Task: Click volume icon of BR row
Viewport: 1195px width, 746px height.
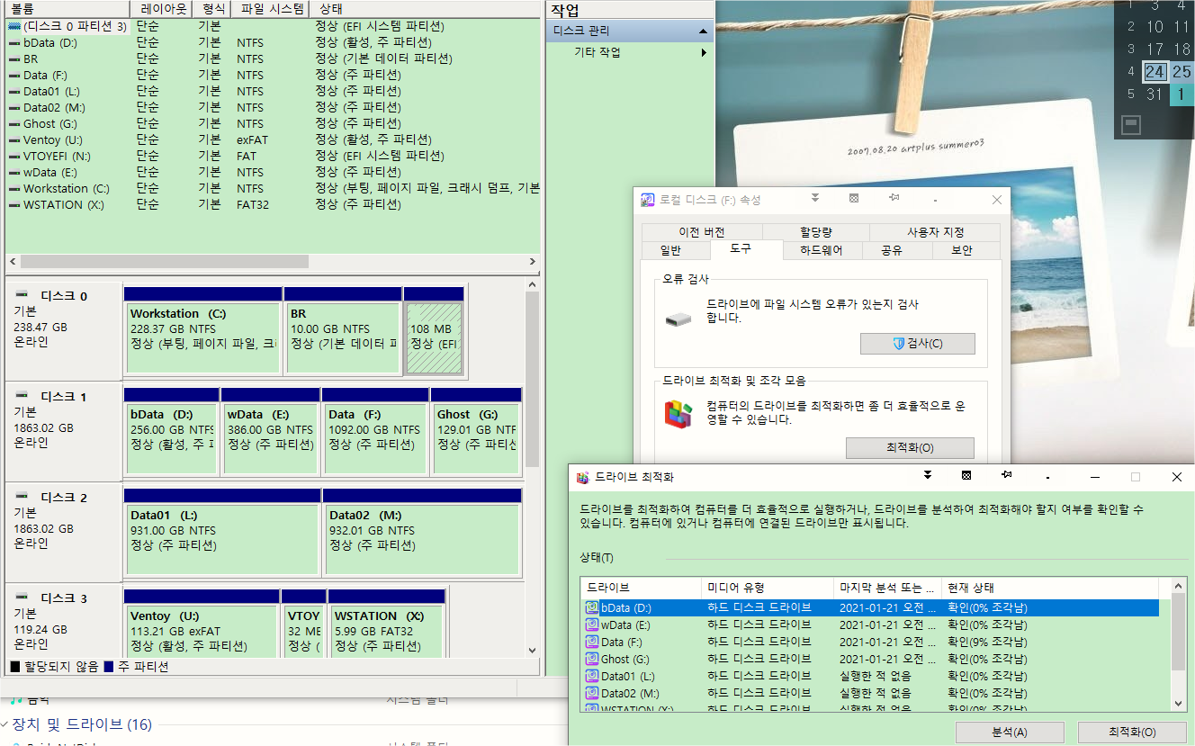Action: pyautogui.click(x=13, y=58)
